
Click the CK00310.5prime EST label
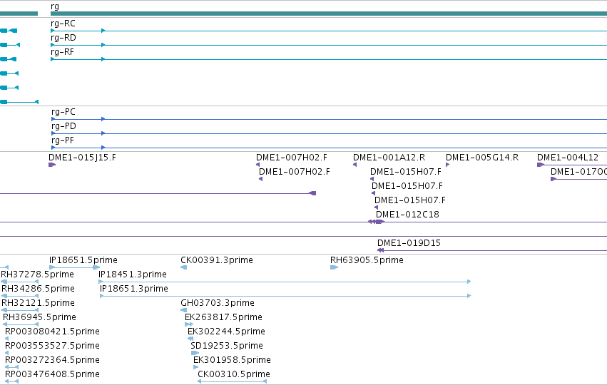[x=234, y=374]
